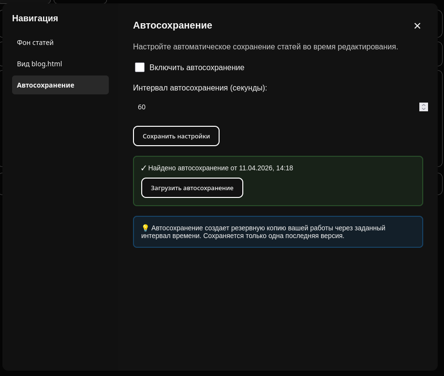Click the checkmark icon in found-autosave notice
The image size is (444, 376).
point(144,168)
